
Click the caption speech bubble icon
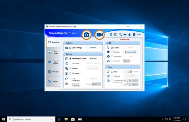pyautogui.click(x=108, y=52)
